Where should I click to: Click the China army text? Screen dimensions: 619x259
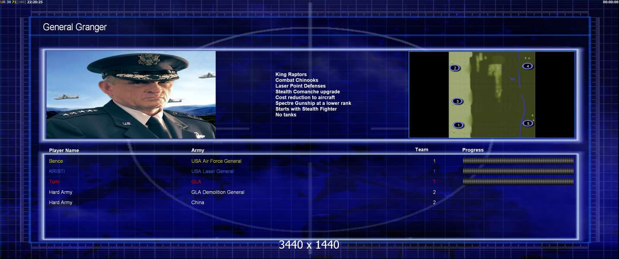pos(198,202)
